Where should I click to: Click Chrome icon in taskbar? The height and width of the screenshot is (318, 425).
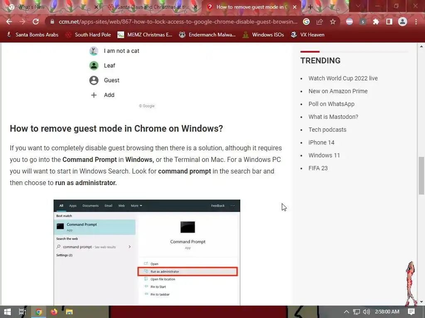[x=39, y=312]
